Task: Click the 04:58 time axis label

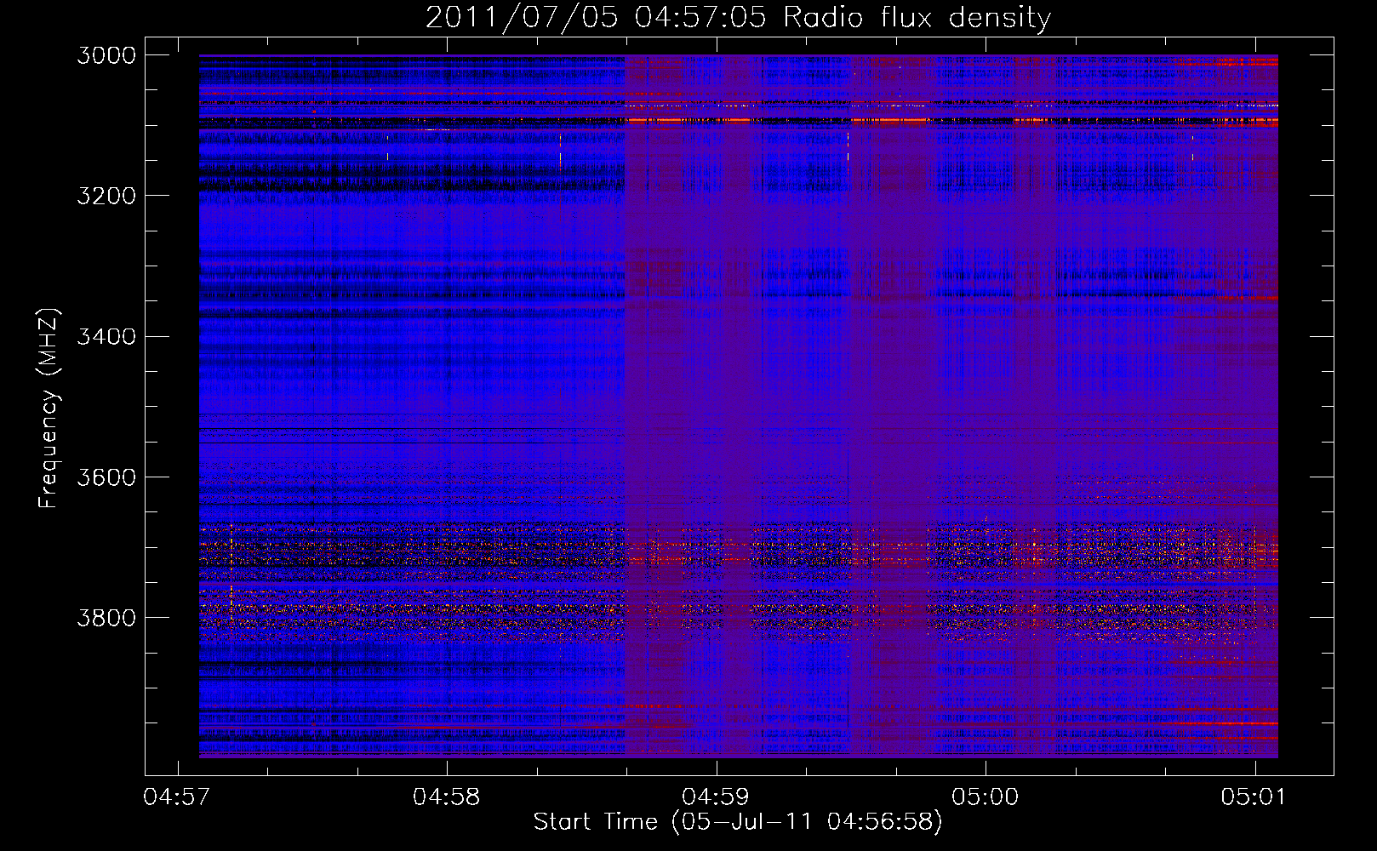Action: click(446, 797)
